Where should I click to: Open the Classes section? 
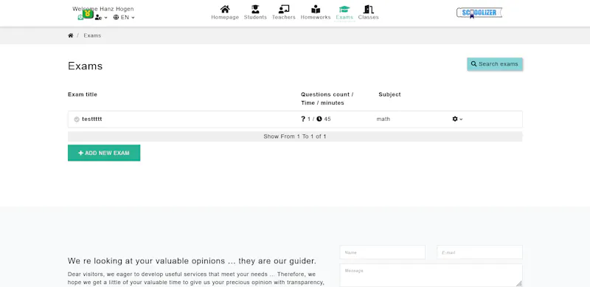pyautogui.click(x=368, y=13)
